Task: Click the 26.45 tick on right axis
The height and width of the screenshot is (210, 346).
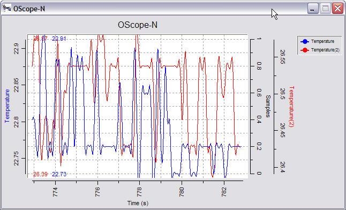Action: [x=283, y=130]
